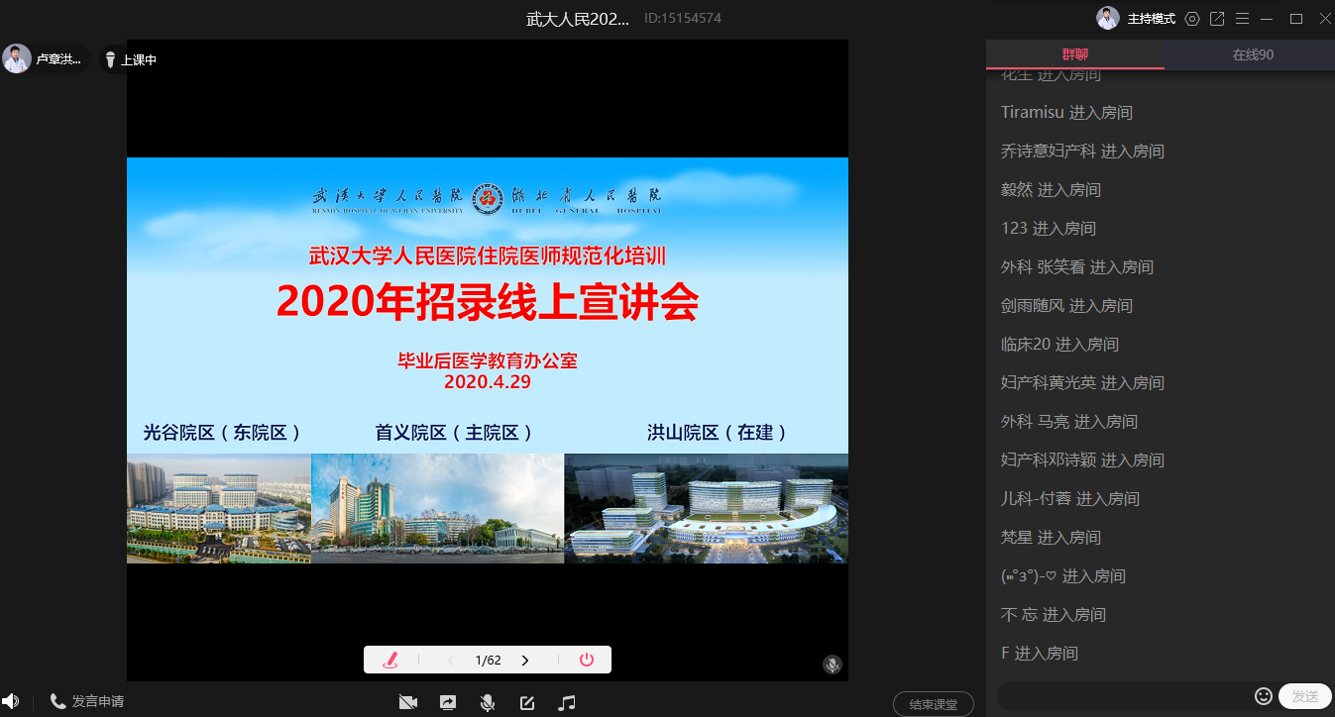Click the 光谷院区 campus photo on slide
1335x717 pixels.
pos(219,508)
